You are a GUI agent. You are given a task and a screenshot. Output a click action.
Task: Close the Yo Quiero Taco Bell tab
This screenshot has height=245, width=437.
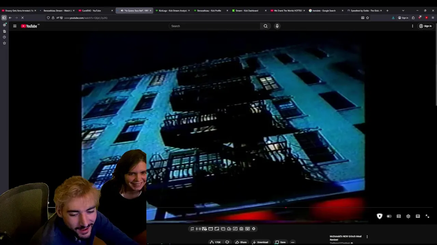[151, 11]
